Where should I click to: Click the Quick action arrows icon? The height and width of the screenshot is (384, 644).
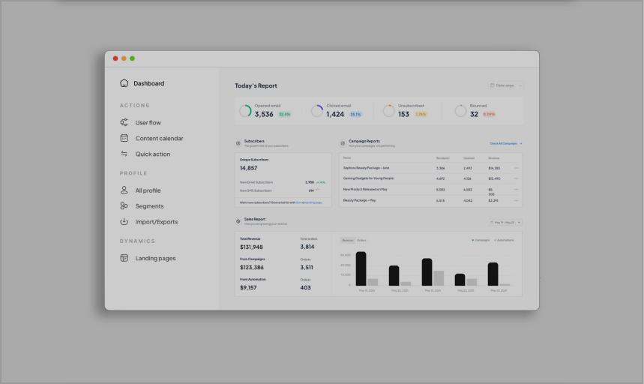pos(124,154)
